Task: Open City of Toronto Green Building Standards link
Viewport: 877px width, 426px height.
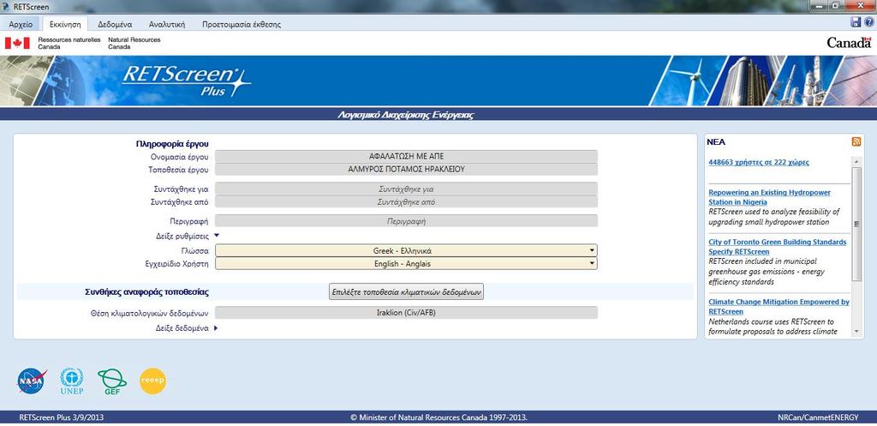Action: 778,247
